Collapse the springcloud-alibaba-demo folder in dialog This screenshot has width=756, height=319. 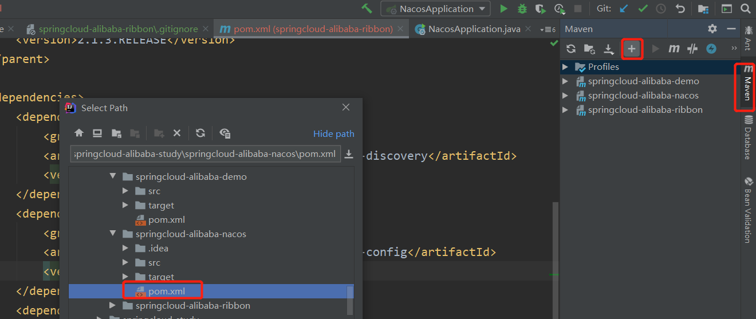pyautogui.click(x=112, y=176)
